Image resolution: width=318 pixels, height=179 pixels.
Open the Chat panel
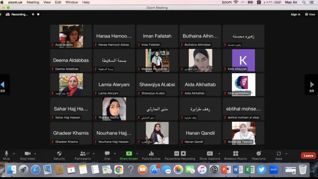click(x=107, y=155)
